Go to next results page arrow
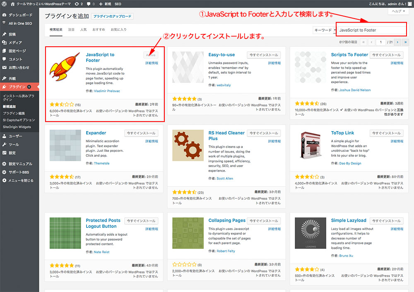The image size is (414, 292). [x=397, y=42]
